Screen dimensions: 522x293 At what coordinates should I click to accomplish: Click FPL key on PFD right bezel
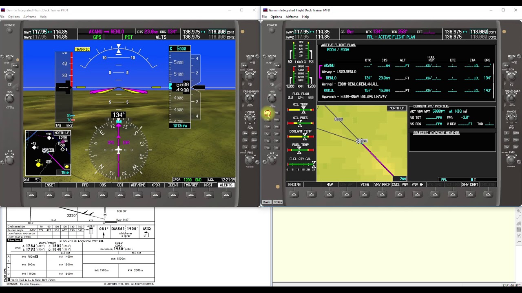[246, 140]
